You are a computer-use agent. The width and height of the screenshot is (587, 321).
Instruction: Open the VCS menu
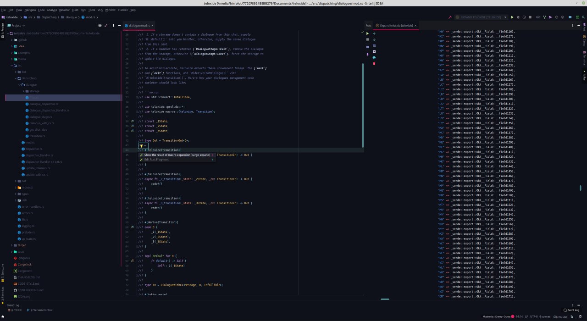(100, 10)
